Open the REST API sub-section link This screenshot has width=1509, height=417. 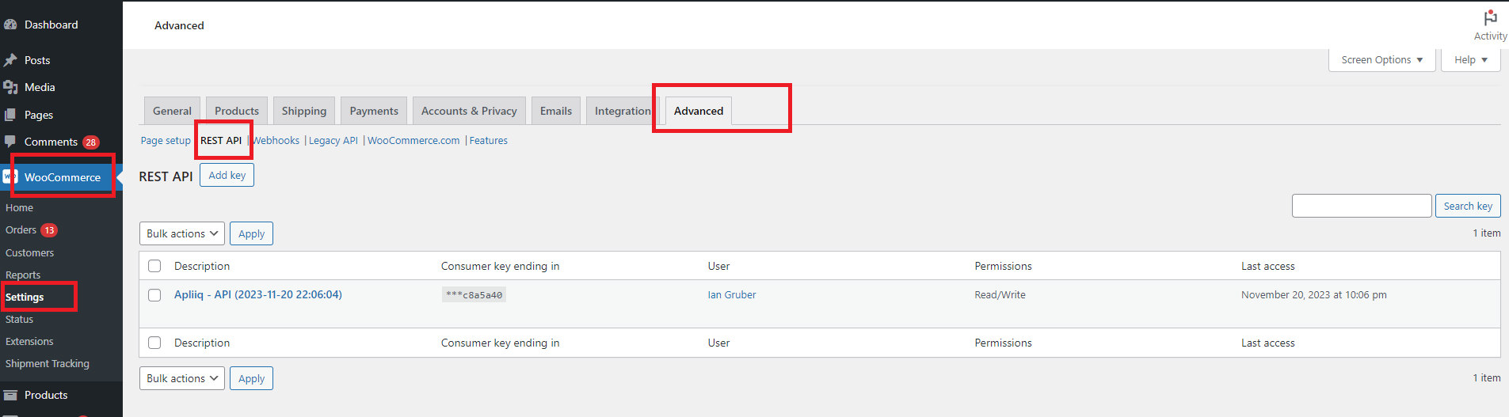tap(221, 140)
